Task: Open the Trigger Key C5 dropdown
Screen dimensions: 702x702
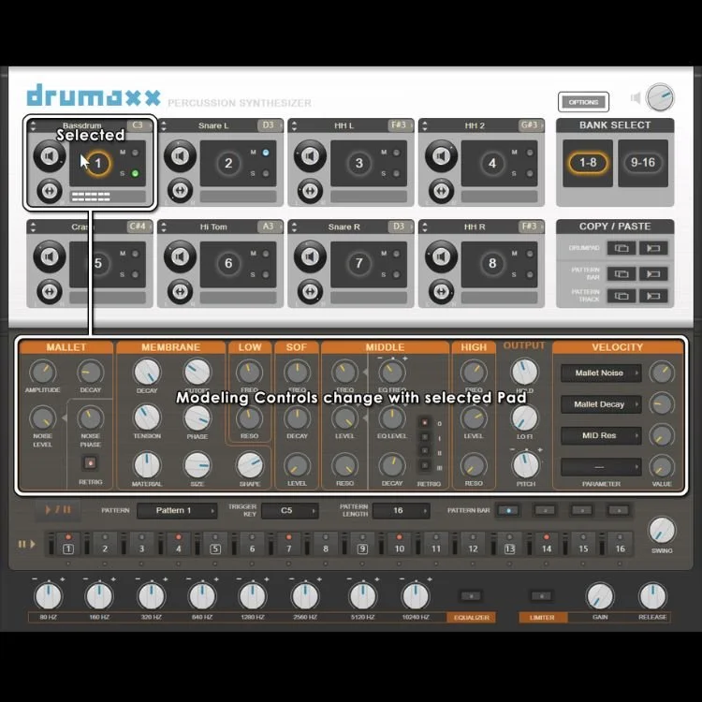Action: pos(290,511)
